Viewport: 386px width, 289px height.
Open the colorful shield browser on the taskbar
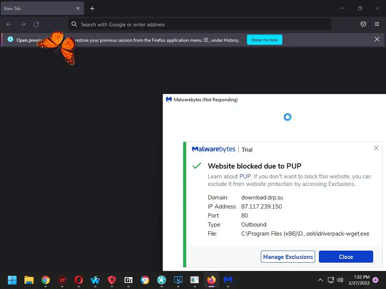(x=145, y=280)
